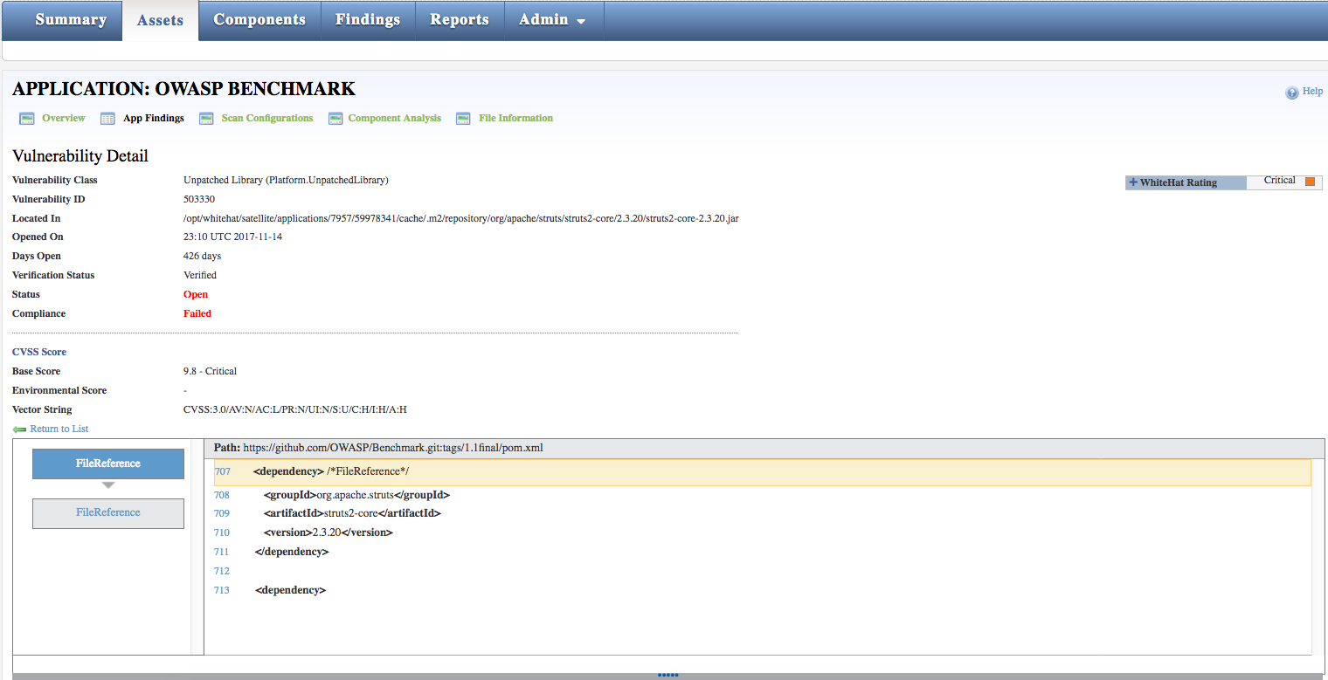Switch to the Findings tab
1328x680 pixels.
[x=368, y=19]
